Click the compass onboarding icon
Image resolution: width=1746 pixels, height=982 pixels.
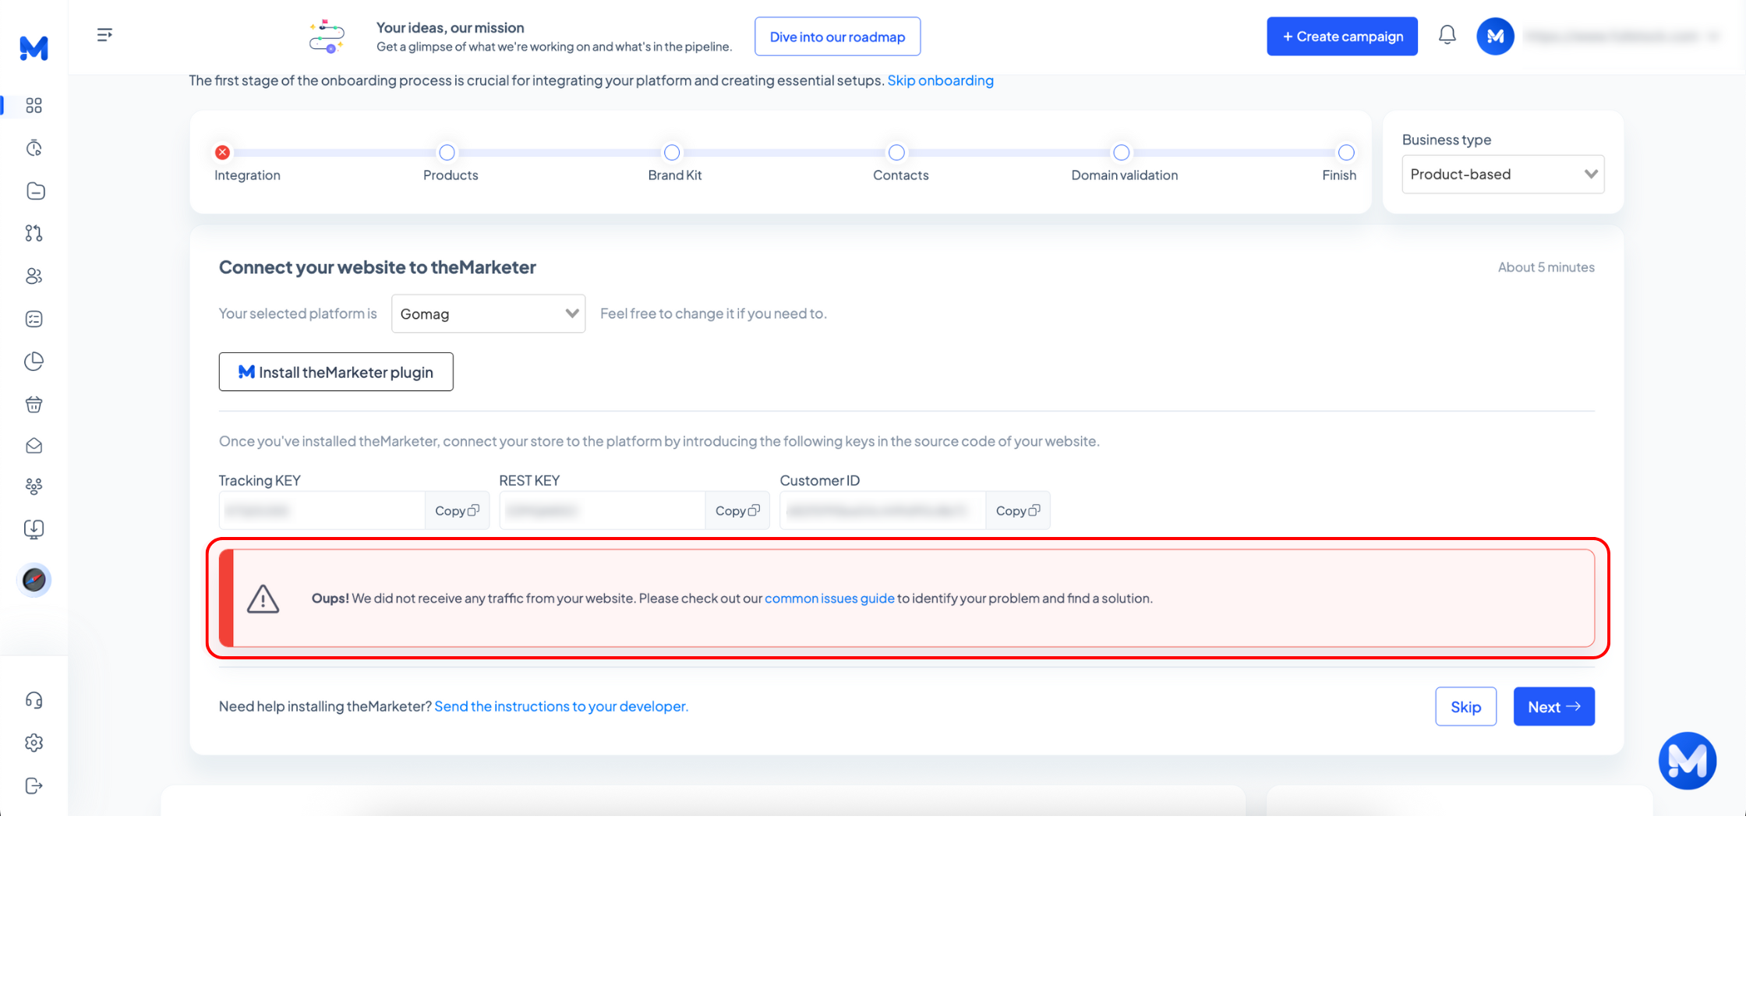point(34,580)
